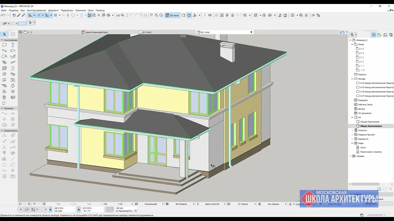Screen dimensions: 394x221
Task: Select the Shell tool in toolbox
Action: [x=13, y=56]
